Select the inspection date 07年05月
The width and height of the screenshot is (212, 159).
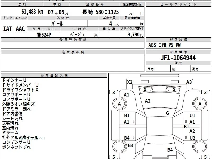[58, 12]
